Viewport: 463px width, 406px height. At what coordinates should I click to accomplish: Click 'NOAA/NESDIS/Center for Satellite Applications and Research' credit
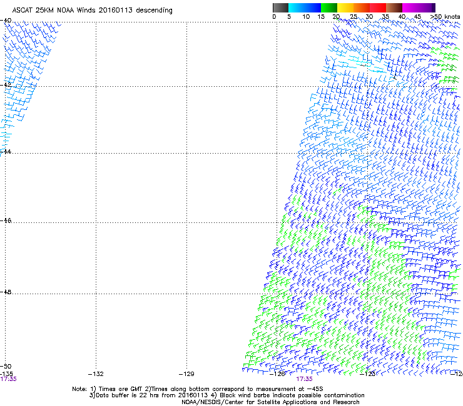tap(270, 402)
